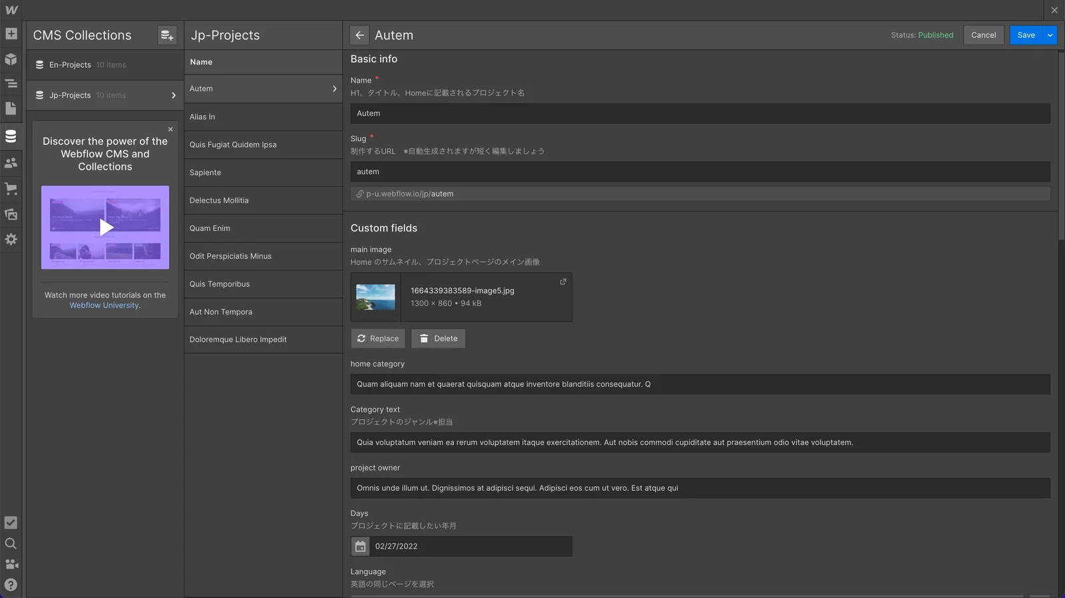Expand the Save options dropdown arrow
The image size is (1065, 598).
pyautogui.click(x=1050, y=35)
